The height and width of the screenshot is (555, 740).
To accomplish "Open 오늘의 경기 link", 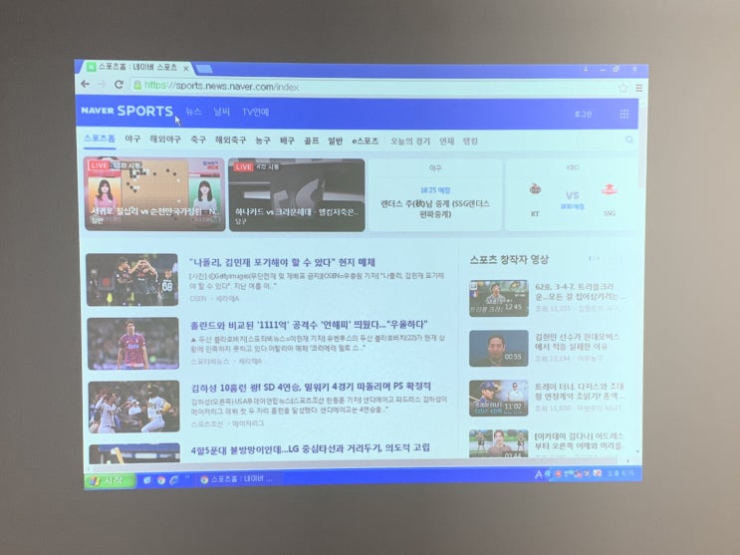I will pos(410,141).
